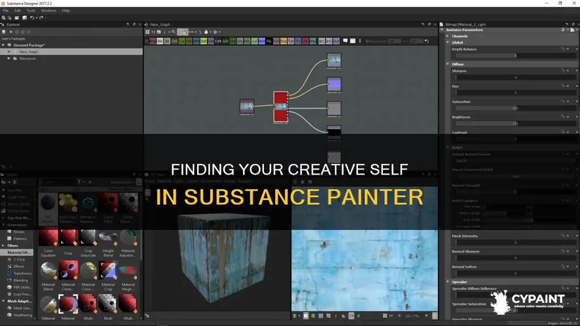Viewport: 580px width, 326px height.
Task: Add a Blur node from the graph toolbar
Action: (167, 41)
